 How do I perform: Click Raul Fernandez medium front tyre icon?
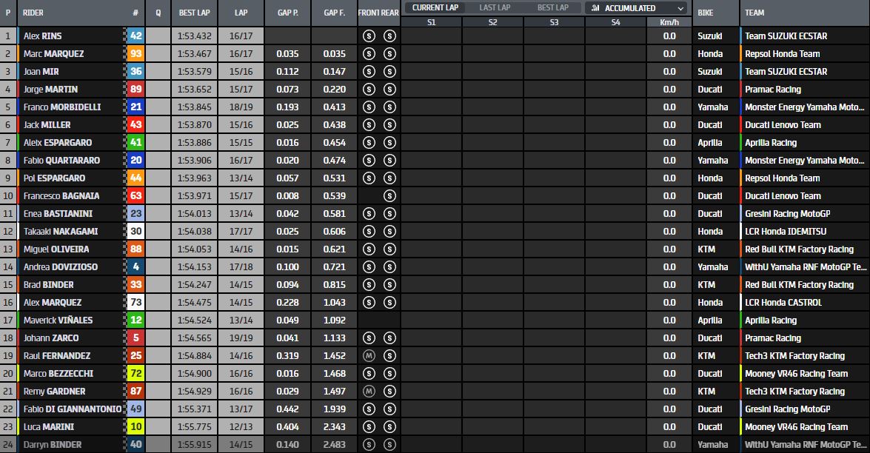pos(369,355)
